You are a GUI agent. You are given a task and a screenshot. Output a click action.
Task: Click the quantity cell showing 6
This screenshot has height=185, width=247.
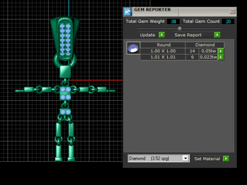192,57
